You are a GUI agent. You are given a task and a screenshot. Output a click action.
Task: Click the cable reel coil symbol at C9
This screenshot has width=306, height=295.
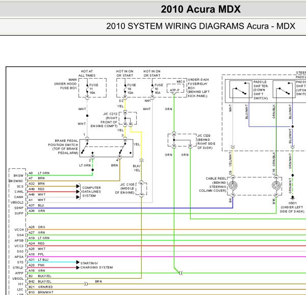[x=233, y=185]
